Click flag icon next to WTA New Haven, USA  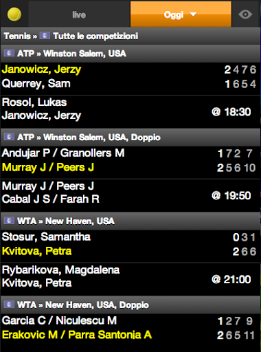[x=9, y=221]
